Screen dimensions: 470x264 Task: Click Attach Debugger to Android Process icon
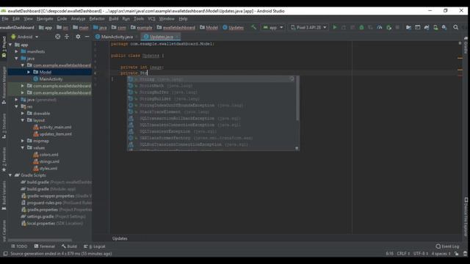(388, 27)
